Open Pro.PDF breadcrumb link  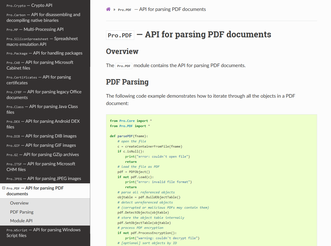125,10
